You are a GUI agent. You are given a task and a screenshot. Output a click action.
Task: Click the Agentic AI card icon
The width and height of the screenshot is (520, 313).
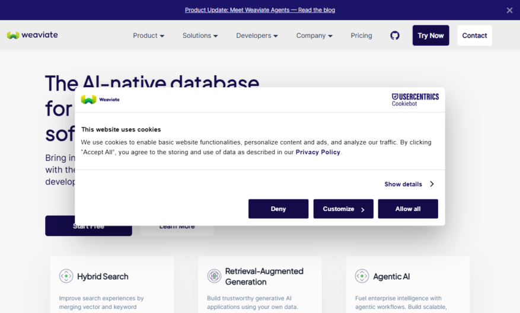tap(362, 276)
